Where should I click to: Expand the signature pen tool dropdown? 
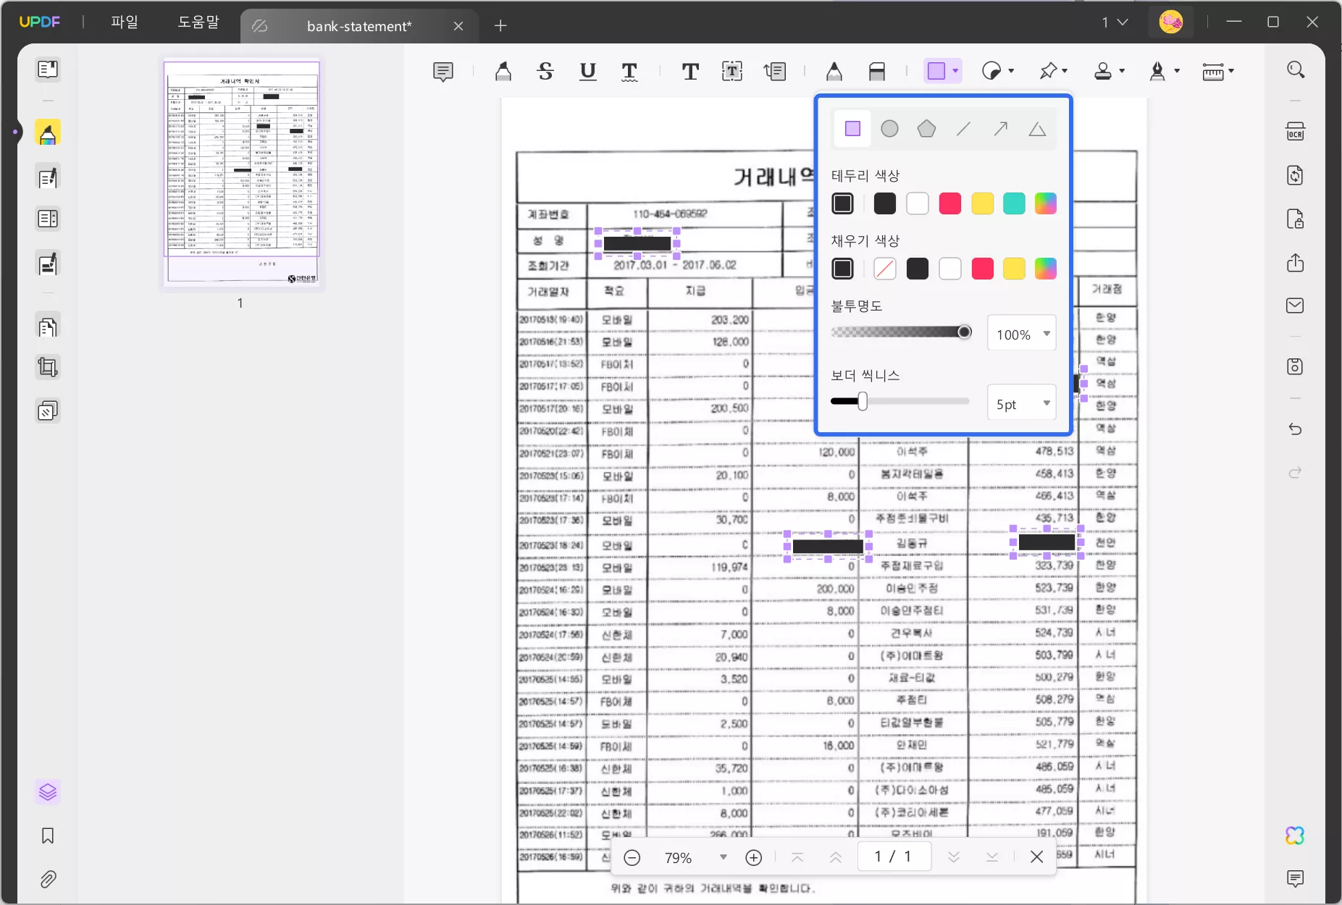pyautogui.click(x=1178, y=71)
